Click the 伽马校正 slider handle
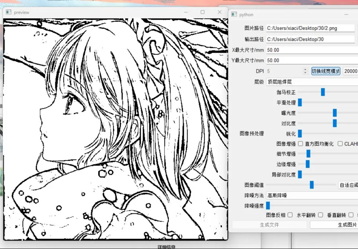Viewport: 358px width, 249px height. point(323,92)
